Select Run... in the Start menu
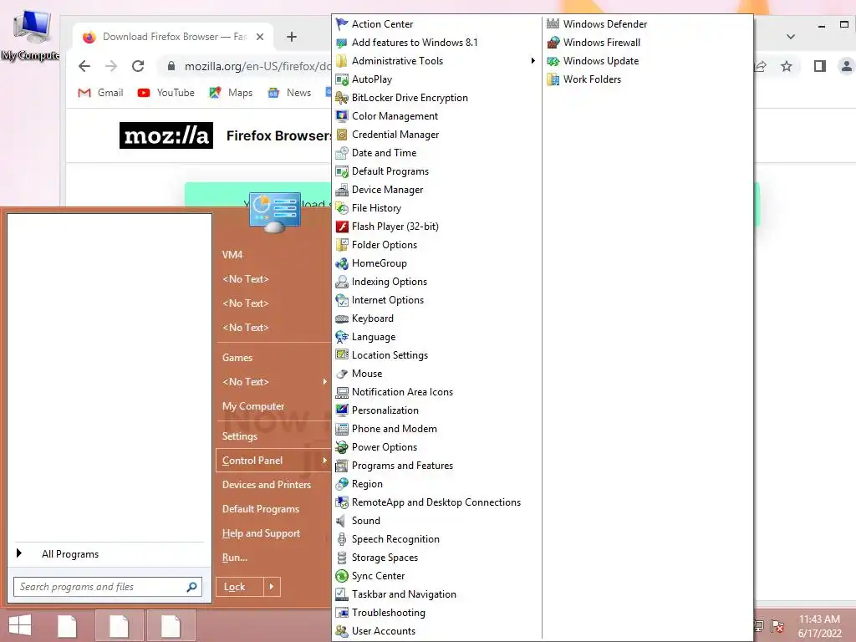This screenshot has height=642, width=856. pos(235,558)
